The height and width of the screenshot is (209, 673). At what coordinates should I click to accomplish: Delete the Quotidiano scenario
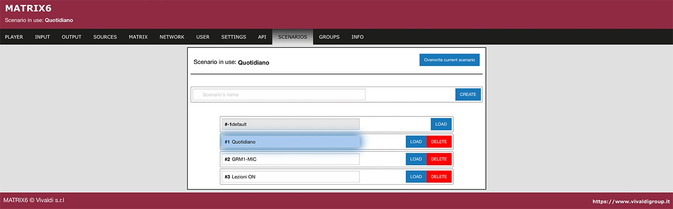coord(439,142)
